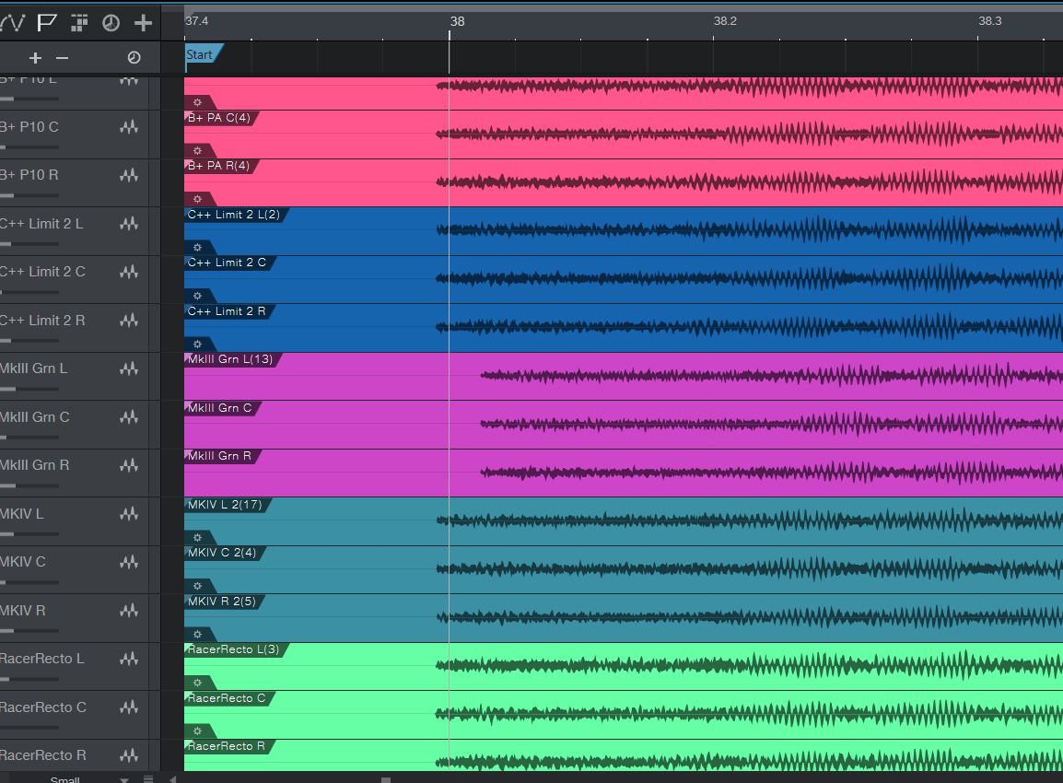Adjust the B+ P10 C track volume slider
Screen dimensions: 1063x783
click(29, 147)
